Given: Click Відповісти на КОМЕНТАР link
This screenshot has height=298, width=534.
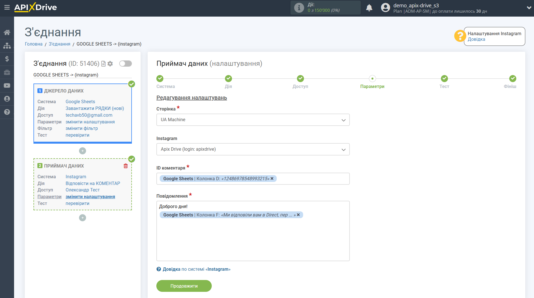Looking at the screenshot, I should point(93,184).
